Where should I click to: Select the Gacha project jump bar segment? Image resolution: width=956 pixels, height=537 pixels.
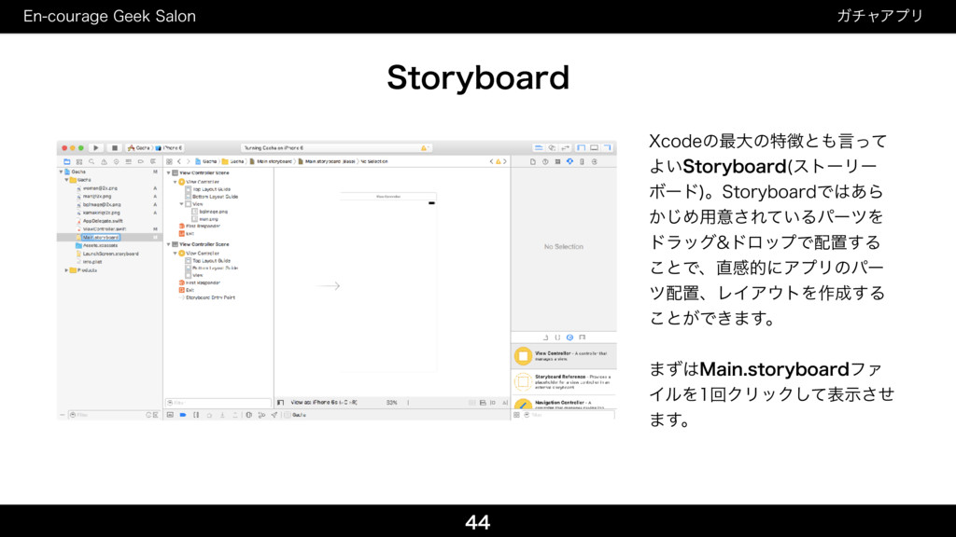click(206, 162)
